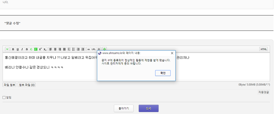The image size is (275, 114).
Task: Expand the green arrow dropdown in toolbar
Action: 7,49
